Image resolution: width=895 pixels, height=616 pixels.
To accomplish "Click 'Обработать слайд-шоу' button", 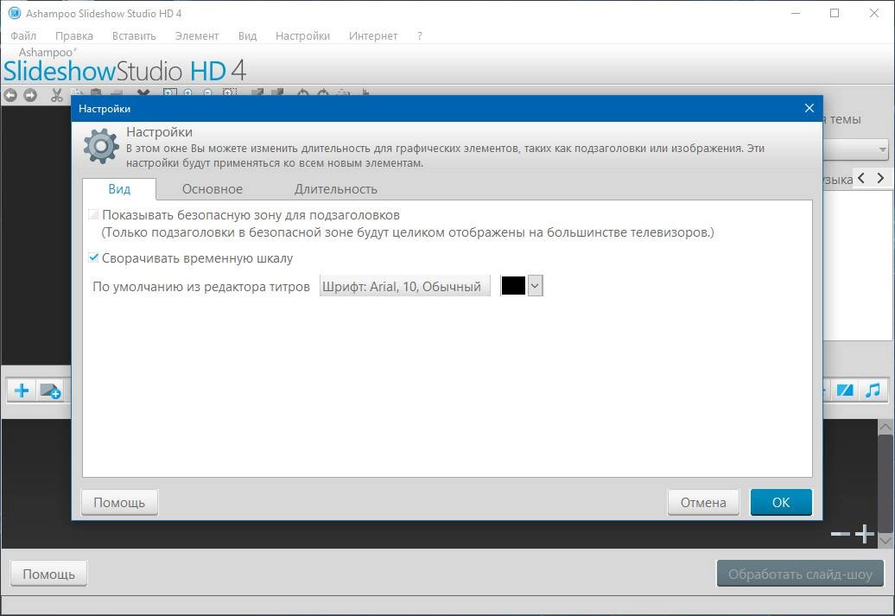I will tap(800, 574).
